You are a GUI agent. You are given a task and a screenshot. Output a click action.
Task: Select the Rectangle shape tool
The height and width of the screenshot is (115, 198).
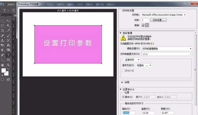pos(8,60)
